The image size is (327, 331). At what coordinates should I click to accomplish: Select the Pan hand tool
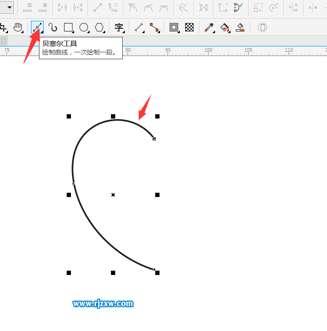pyautogui.click(x=18, y=27)
